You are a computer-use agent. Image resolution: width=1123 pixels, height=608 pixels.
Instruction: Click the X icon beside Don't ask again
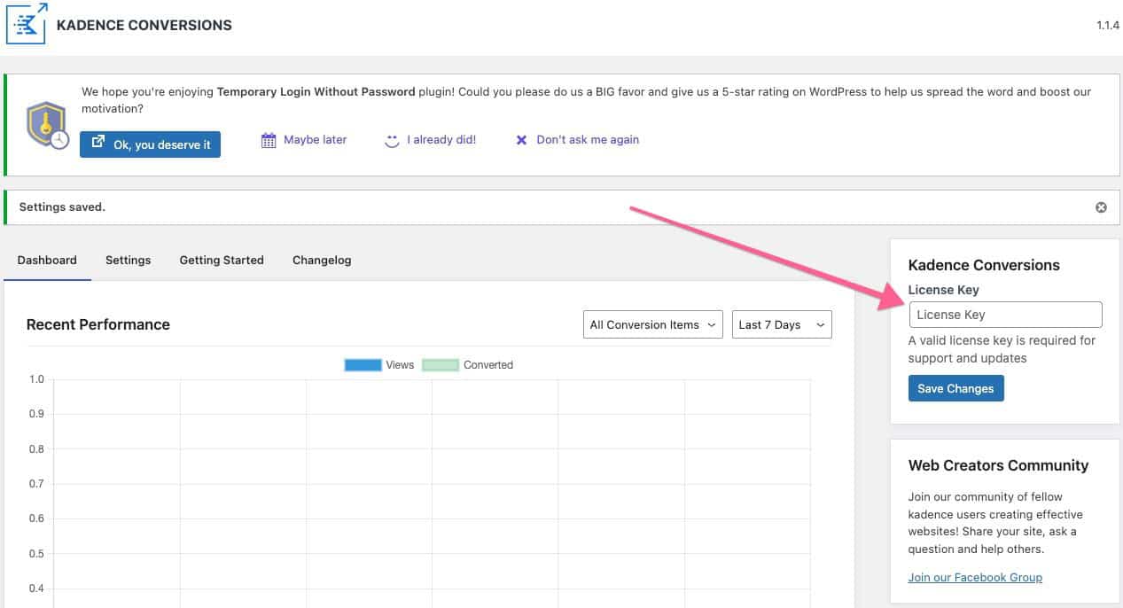pos(521,140)
